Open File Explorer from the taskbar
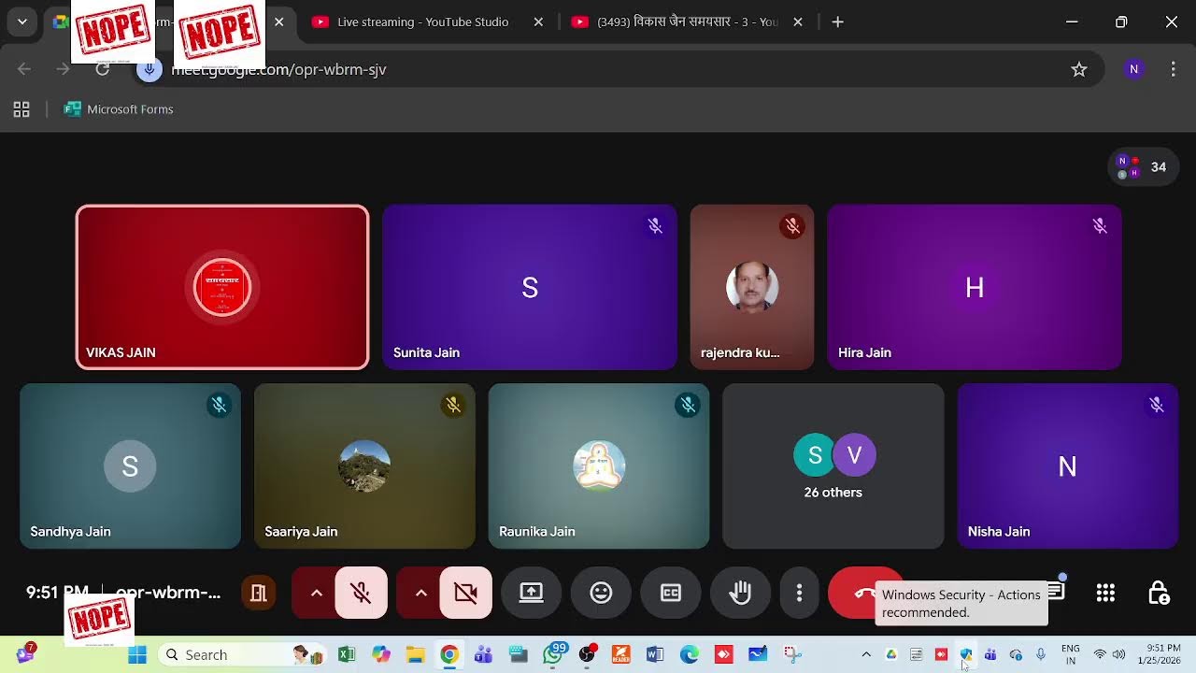The image size is (1196, 673). click(415, 654)
